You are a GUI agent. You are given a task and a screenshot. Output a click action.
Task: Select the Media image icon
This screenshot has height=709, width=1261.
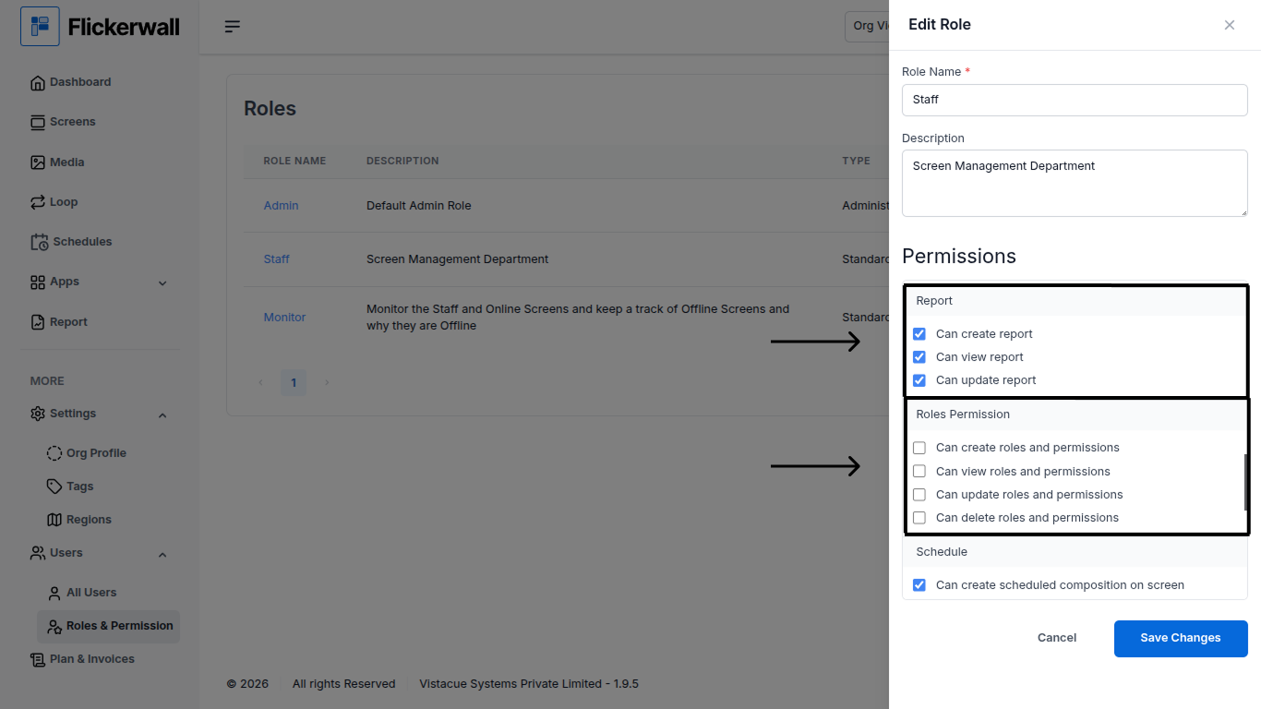pyautogui.click(x=38, y=162)
